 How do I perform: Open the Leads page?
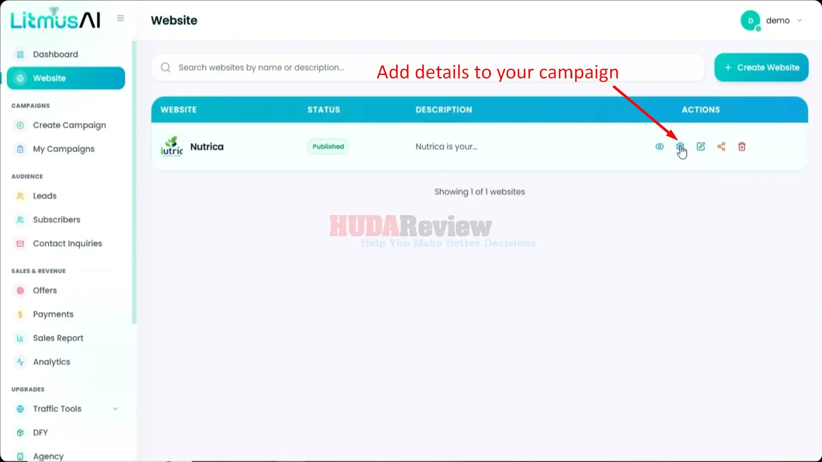point(66,196)
